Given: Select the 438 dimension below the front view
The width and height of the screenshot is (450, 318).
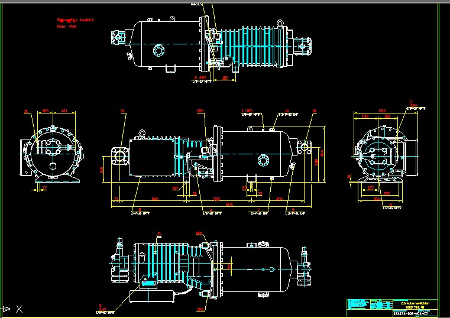Looking at the screenshot, I should (280, 199).
